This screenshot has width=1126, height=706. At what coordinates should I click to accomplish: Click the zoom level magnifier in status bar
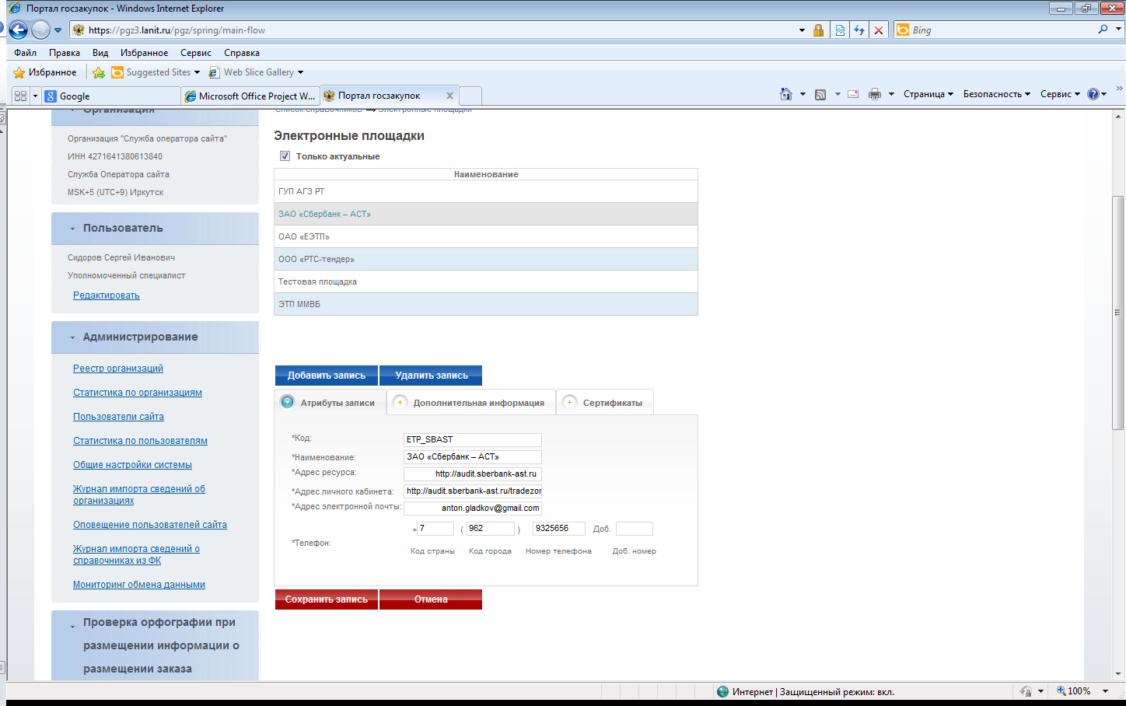(x=1061, y=690)
